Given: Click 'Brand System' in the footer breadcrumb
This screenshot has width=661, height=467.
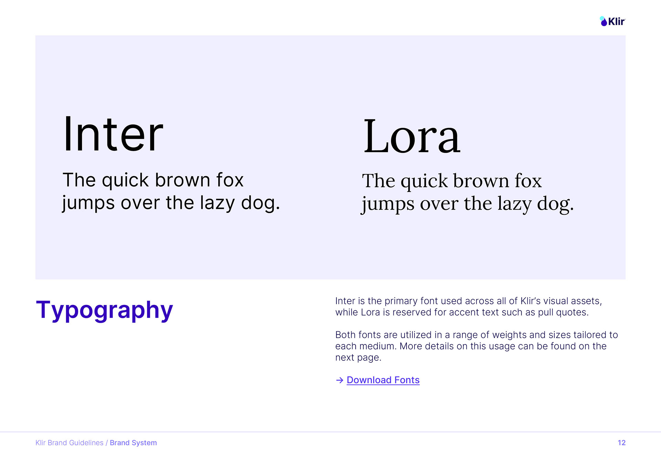Looking at the screenshot, I should point(133,443).
